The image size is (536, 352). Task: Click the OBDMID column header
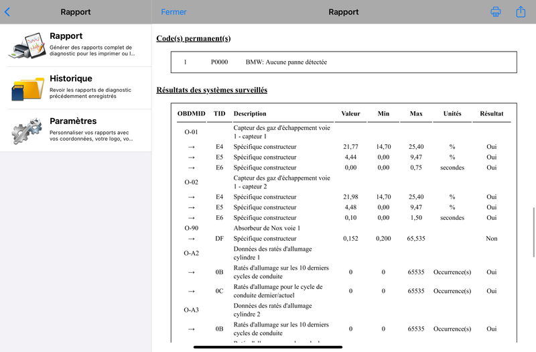coord(191,113)
